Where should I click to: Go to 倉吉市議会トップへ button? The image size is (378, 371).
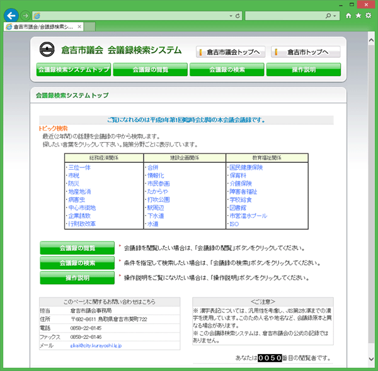(x=231, y=52)
